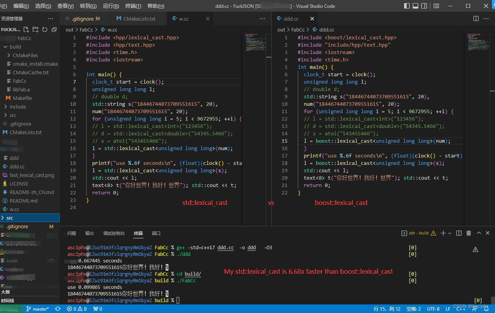Click the New File icon in explorer header

point(26,30)
